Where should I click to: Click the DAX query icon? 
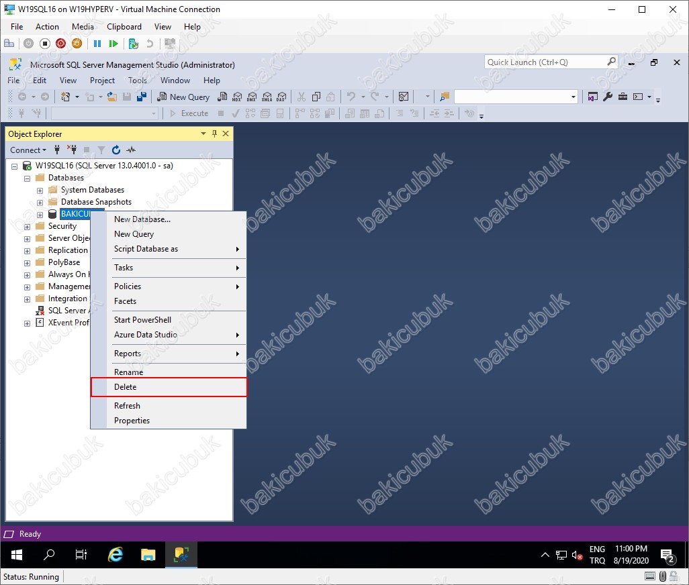[281, 97]
